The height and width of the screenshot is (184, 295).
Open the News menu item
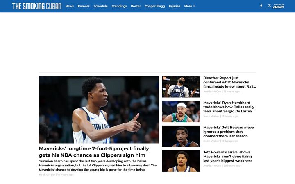point(69,6)
